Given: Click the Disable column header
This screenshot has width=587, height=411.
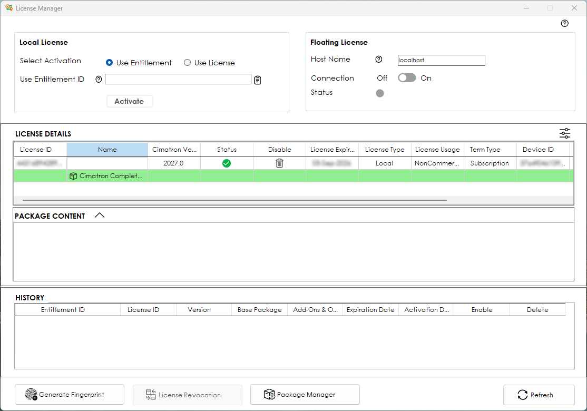Looking at the screenshot, I should (280, 149).
